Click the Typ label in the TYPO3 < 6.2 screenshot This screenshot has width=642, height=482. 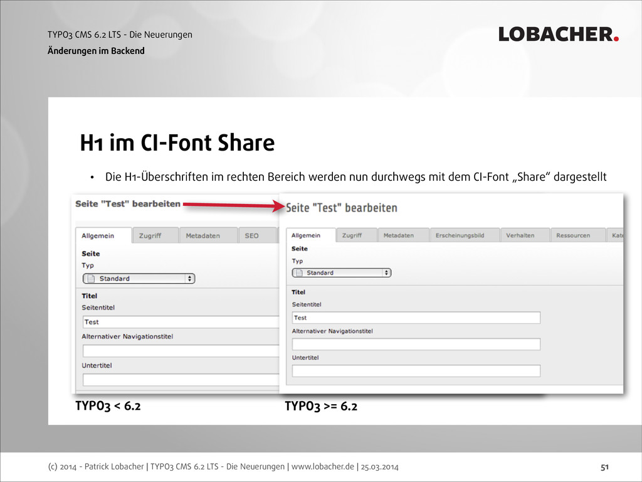[88, 265]
